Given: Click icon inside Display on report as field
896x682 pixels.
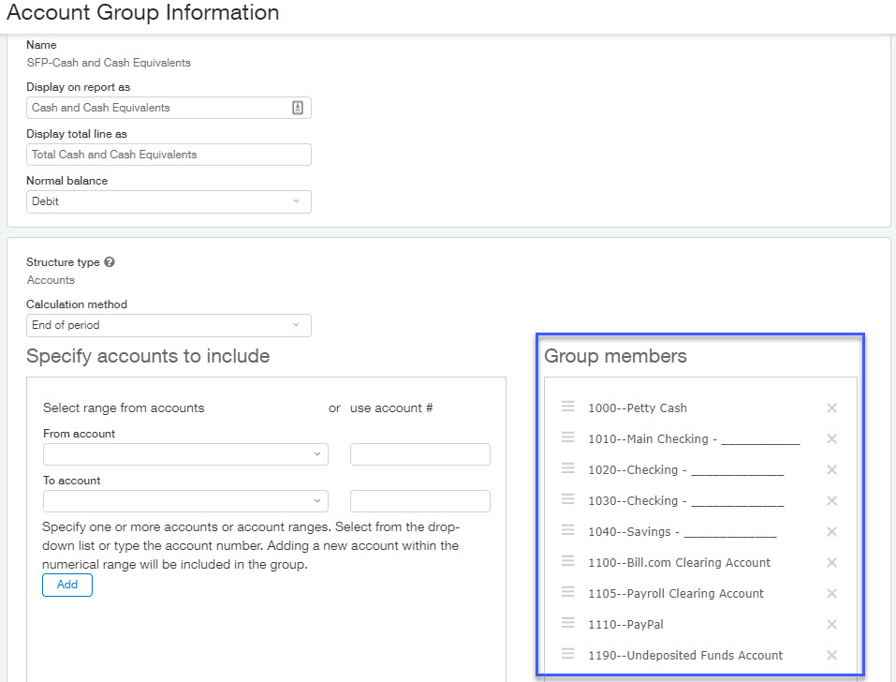Looking at the screenshot, I should click(297, 108).
